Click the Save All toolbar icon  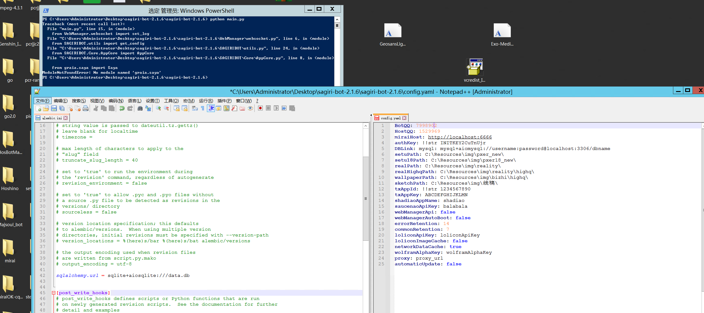[x=62, y=108]
